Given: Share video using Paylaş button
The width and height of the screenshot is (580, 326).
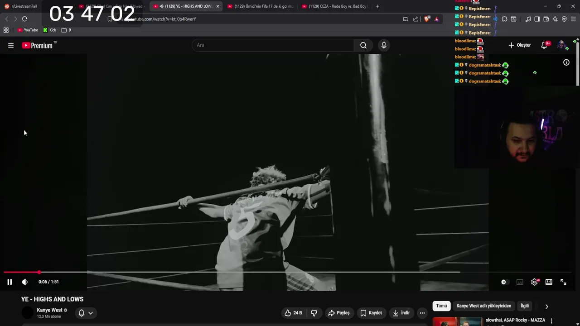Looking at the screenshot, I should pyautogui.click(x=339, y=313).
